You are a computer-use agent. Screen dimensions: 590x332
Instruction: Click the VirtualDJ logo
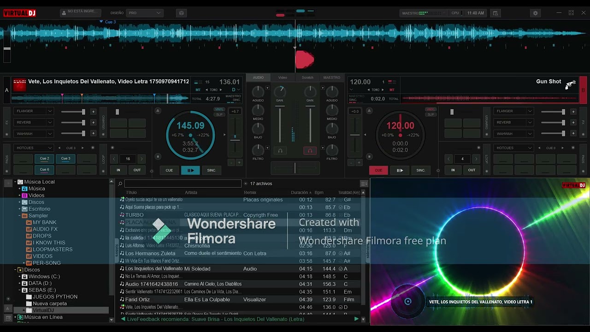click(19, 13)
